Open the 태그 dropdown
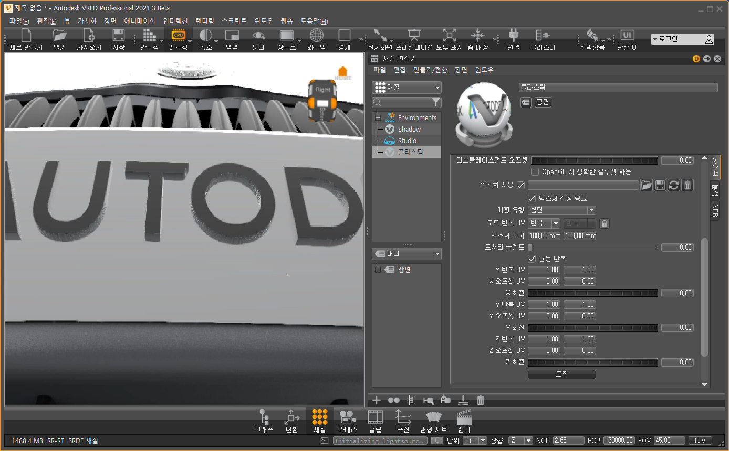This screenshot has height=451, width=729. [x=407, y=254]
